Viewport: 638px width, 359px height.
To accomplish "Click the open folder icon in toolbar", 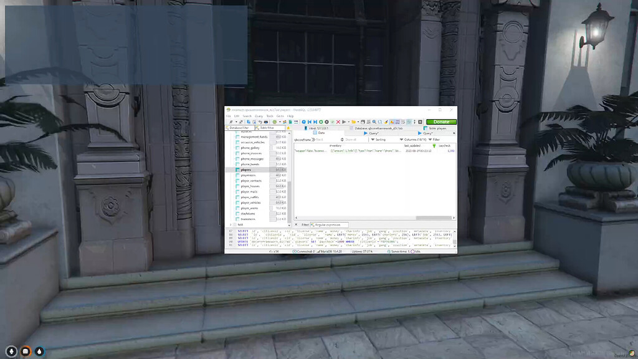I will coord(353,122).
